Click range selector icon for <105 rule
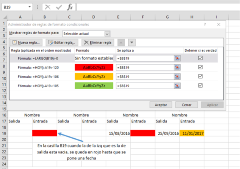 176,86
